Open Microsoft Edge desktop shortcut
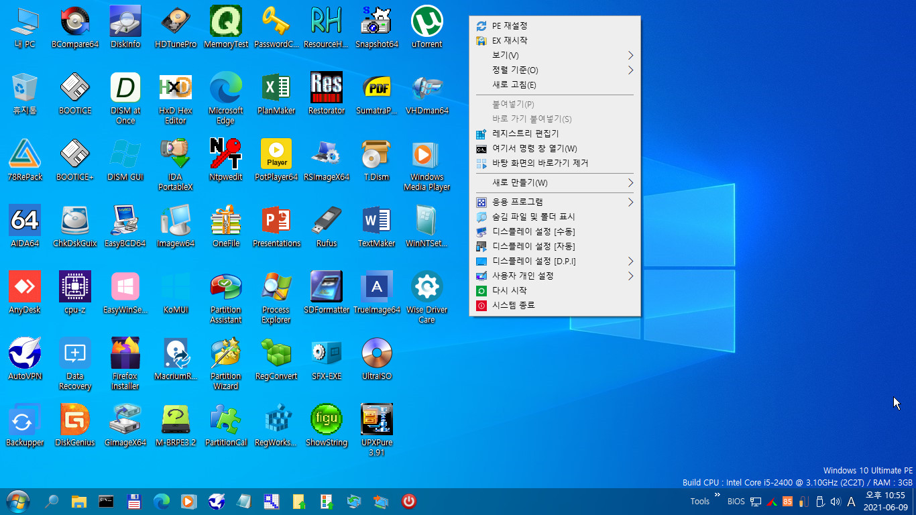This screenshot has height=515, width=916. (226, 99)
